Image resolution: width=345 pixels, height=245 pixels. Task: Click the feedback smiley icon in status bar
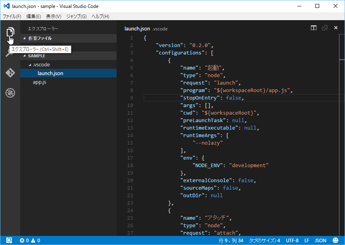click(x=335, y=240)
